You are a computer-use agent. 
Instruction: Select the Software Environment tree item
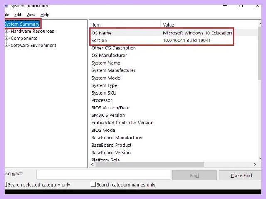(33, 45)
